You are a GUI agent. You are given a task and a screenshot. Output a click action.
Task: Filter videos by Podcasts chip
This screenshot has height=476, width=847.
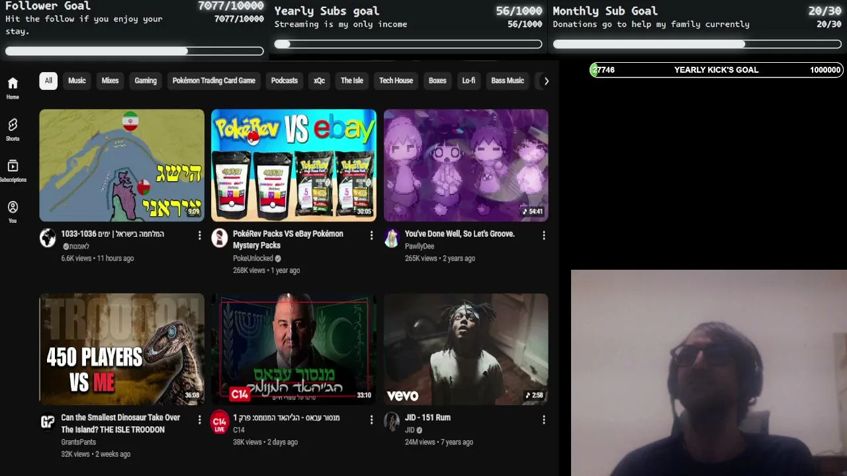[285, 81]
